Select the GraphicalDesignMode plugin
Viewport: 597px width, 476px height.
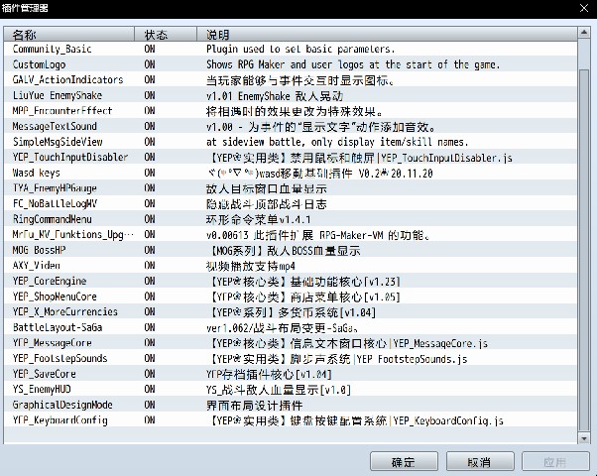coord(291,405)
